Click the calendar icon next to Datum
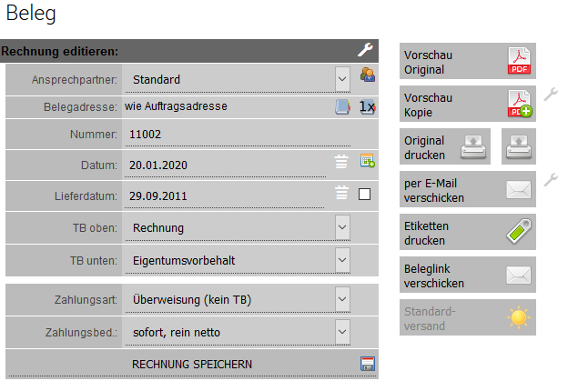 367,163
